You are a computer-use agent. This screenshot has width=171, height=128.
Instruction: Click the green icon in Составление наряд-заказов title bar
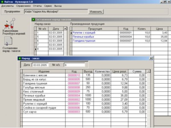pos(33,20)
